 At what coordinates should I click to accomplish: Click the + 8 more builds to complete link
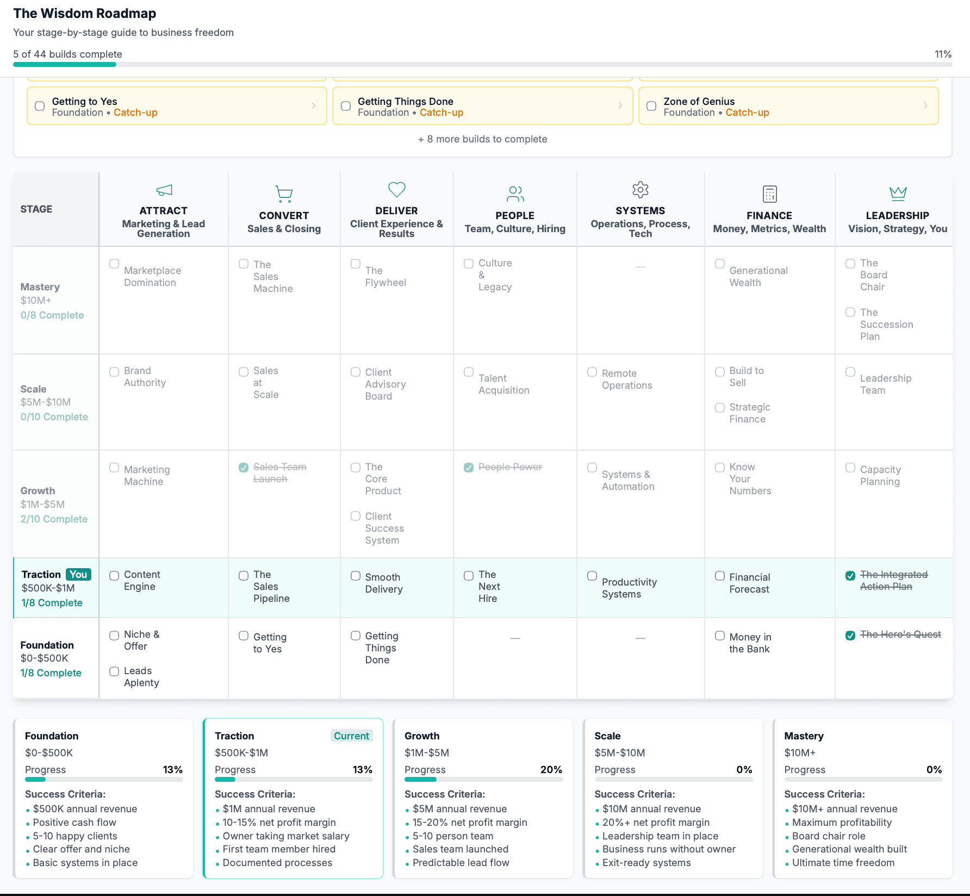click(482, 139)
